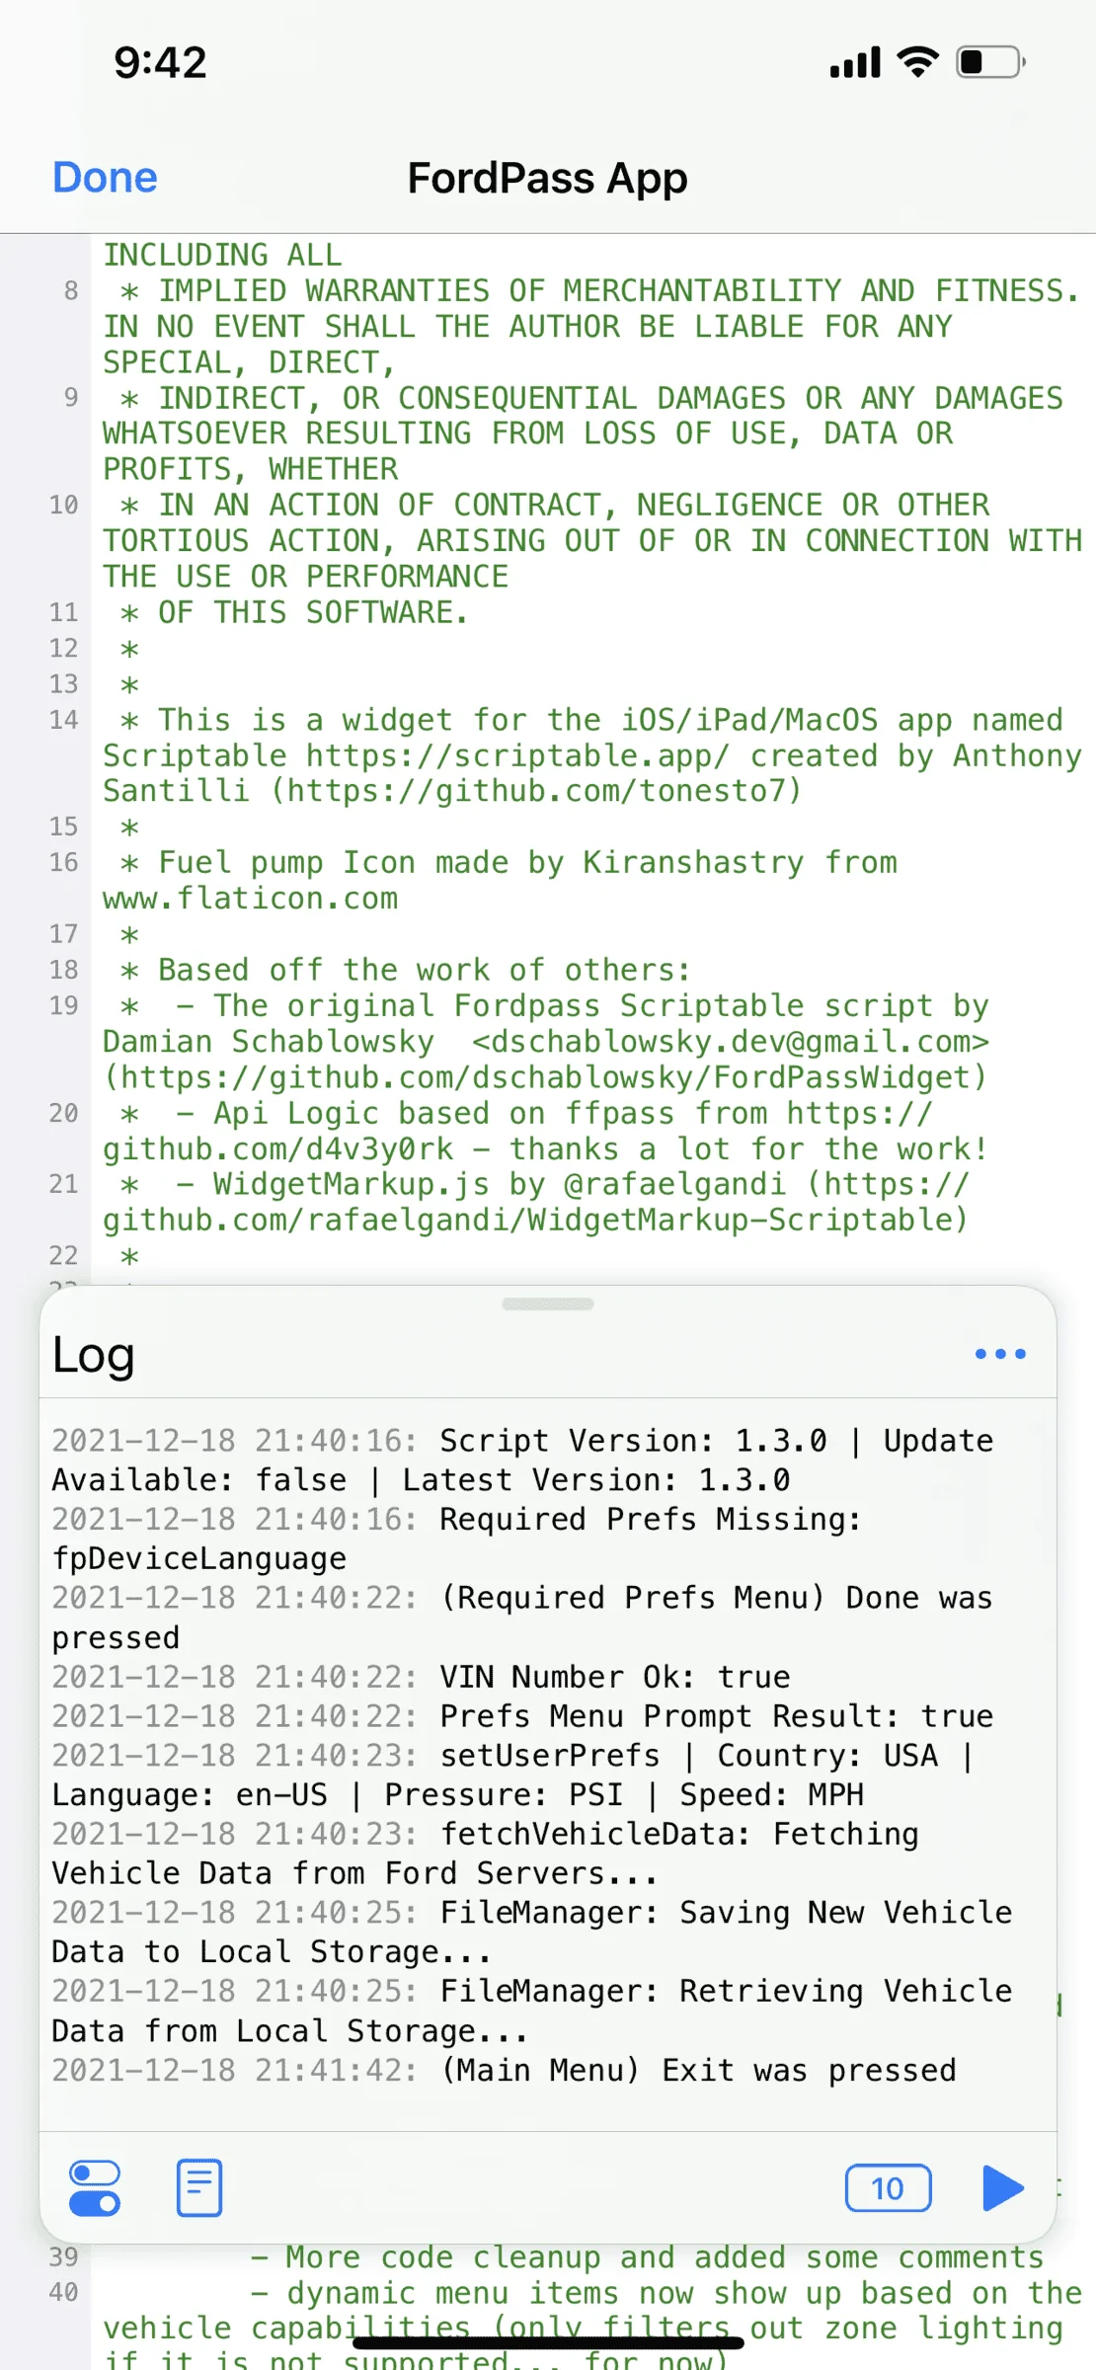1096x2370 pixels.
Task: Tap 'Fuel pump Icon made by Kiranshastry' text
Action: [482, 862]
